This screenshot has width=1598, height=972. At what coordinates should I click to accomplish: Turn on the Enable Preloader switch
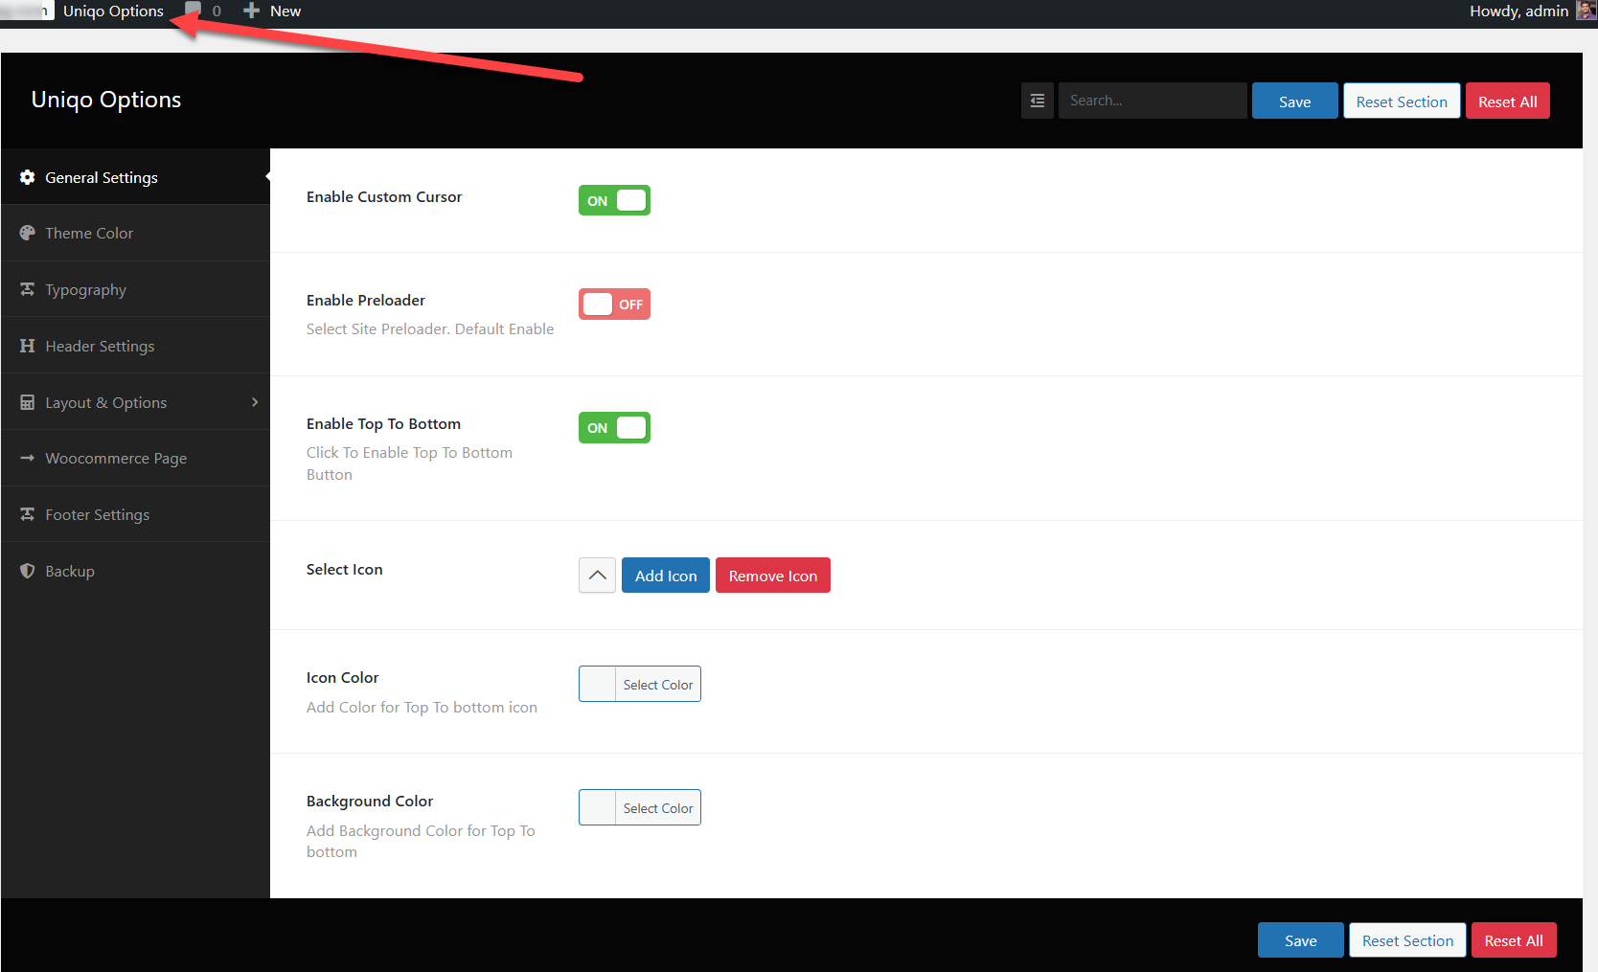point(614,304)
